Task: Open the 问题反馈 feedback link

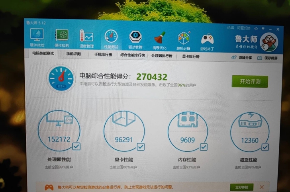Action: pos(243,28)
